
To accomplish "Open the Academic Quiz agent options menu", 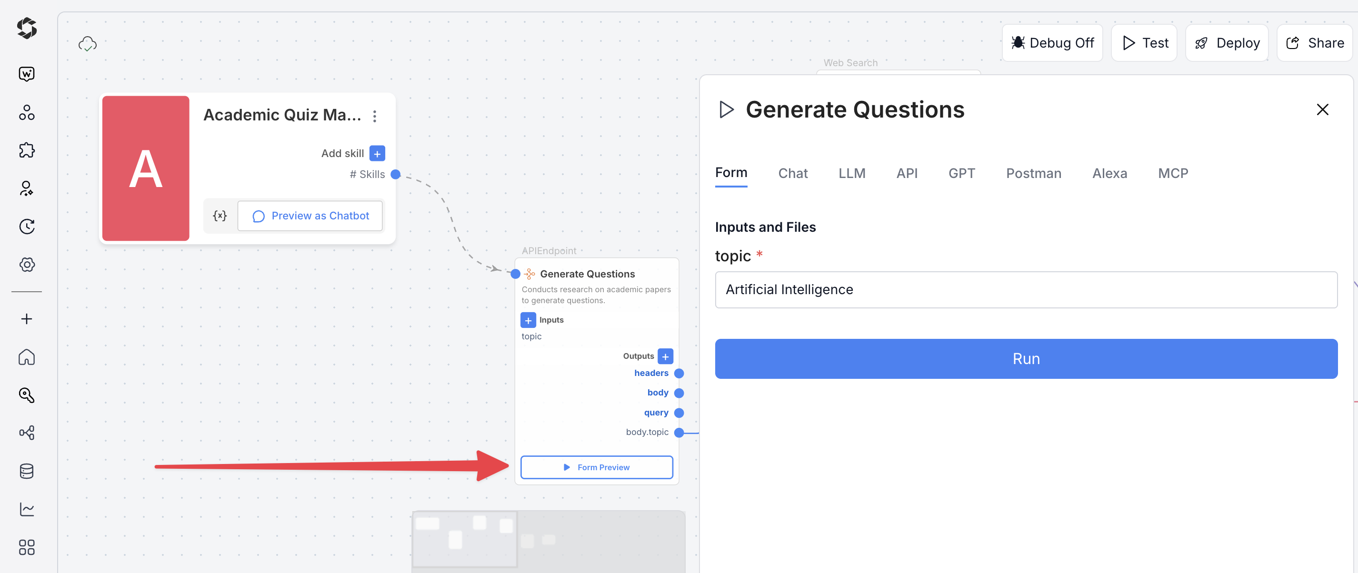I will click(x=375, y=116).
